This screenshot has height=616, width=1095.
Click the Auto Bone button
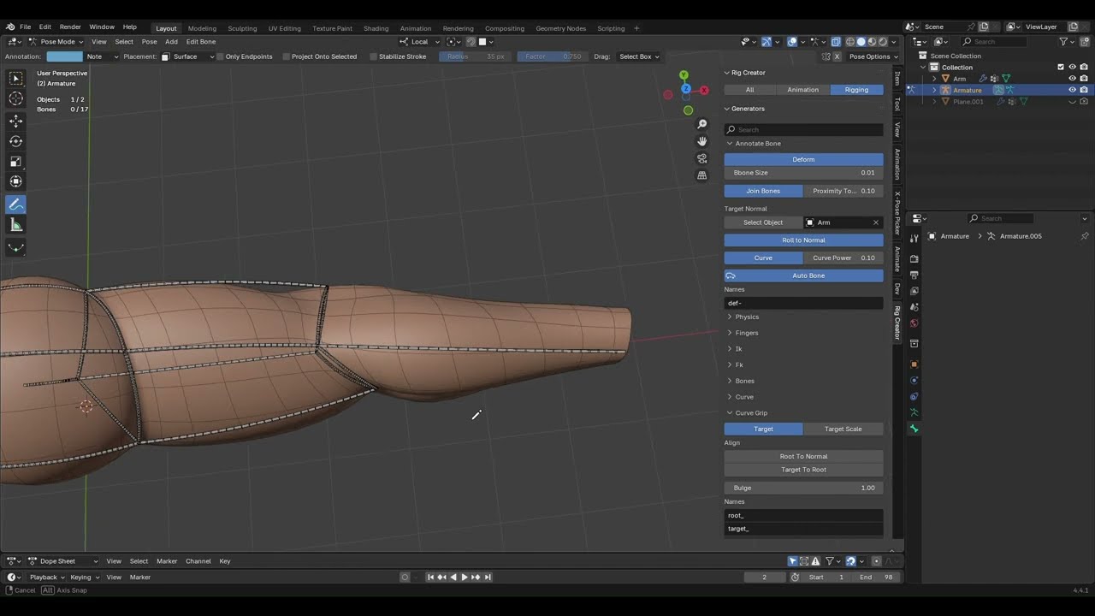803,275
